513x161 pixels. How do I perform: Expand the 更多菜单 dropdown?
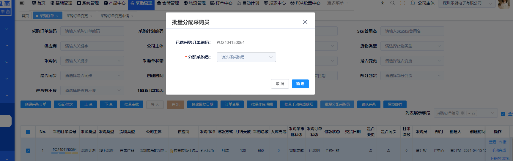(x=338, y=3)
